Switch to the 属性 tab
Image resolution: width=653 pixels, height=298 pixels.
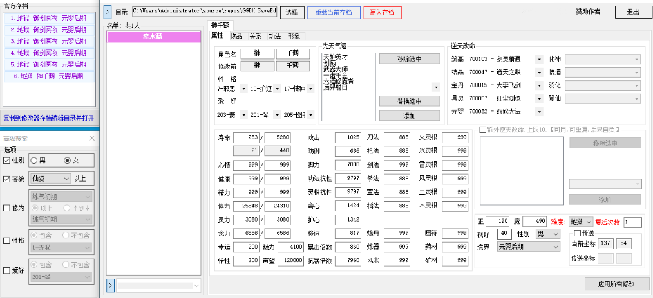(x=218, y=36)
